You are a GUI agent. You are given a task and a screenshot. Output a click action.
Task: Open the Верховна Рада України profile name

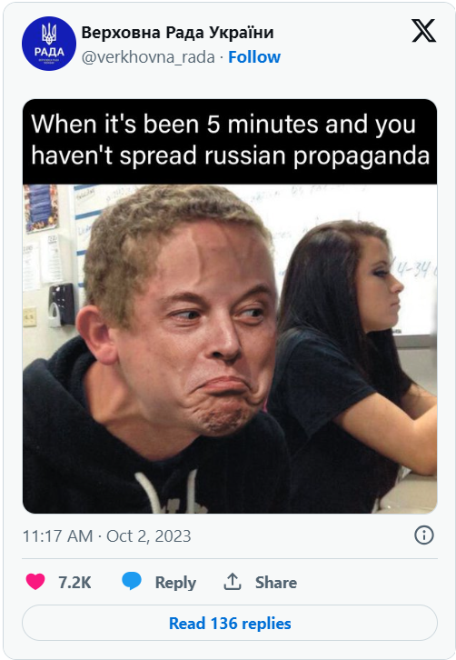(177, 33)
